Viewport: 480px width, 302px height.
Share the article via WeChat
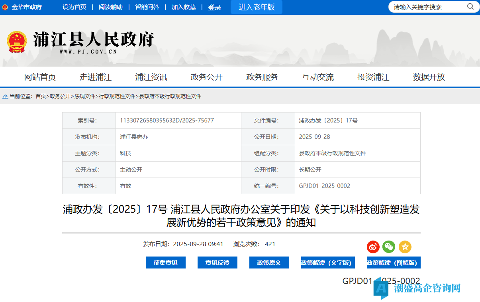(389, 247)
